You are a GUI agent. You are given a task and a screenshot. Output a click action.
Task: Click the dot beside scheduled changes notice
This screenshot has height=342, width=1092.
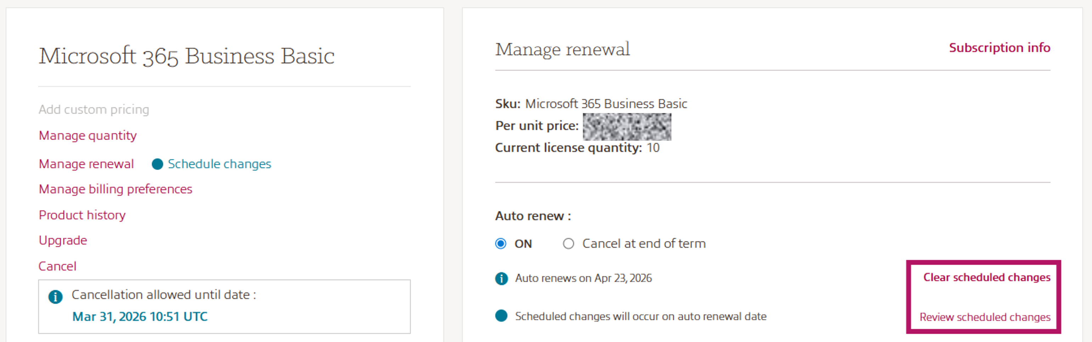tap(502, 315)
